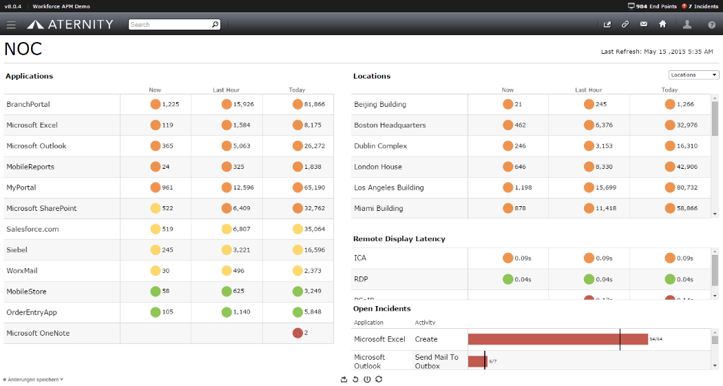Click the Activity column header in Open Incidents
The image size is (723, 386).
click(x=425, y=323)
